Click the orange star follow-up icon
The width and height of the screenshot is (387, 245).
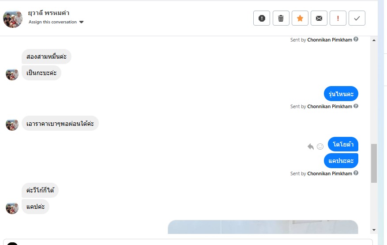300,18
